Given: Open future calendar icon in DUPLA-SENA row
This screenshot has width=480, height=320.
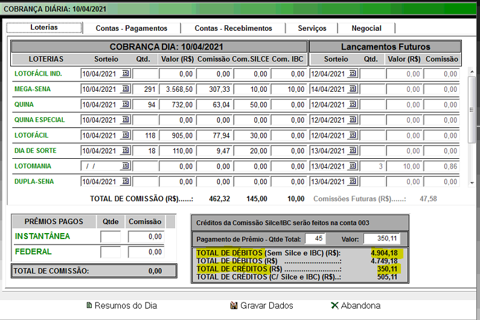Looking at the screenshot, I should coord(353,181).
